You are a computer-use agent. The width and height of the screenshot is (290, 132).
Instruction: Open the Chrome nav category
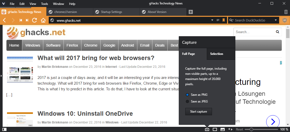(x=91, y=45)
